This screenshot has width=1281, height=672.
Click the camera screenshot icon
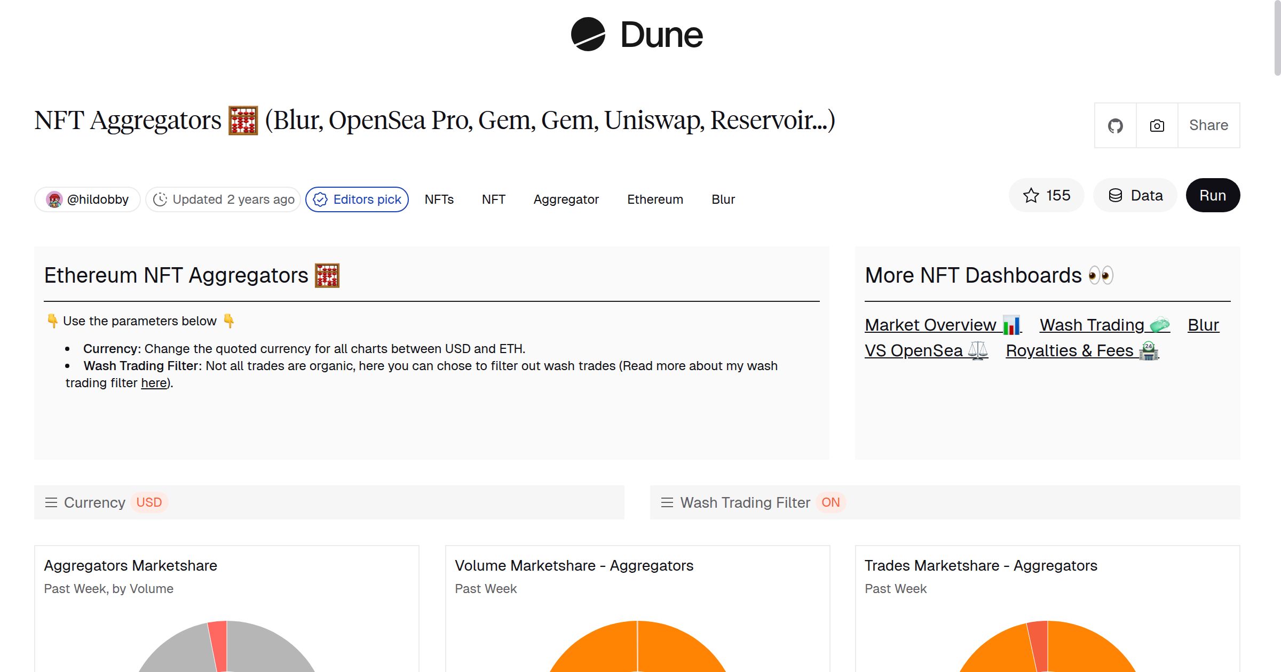pos(1156,125)
